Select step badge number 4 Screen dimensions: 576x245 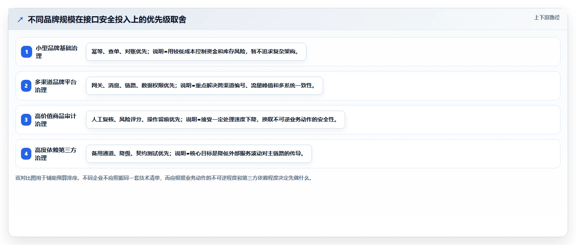coord(26,154)
